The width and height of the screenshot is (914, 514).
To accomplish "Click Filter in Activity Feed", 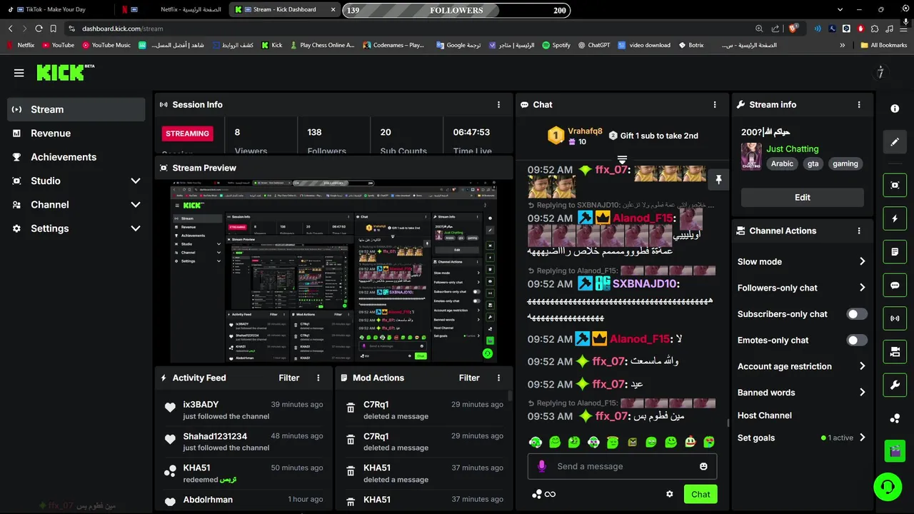I will pyautogui.click(x=289, y=378).
